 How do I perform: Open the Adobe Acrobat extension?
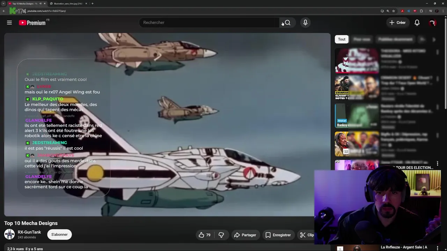(x=402, y=11)
